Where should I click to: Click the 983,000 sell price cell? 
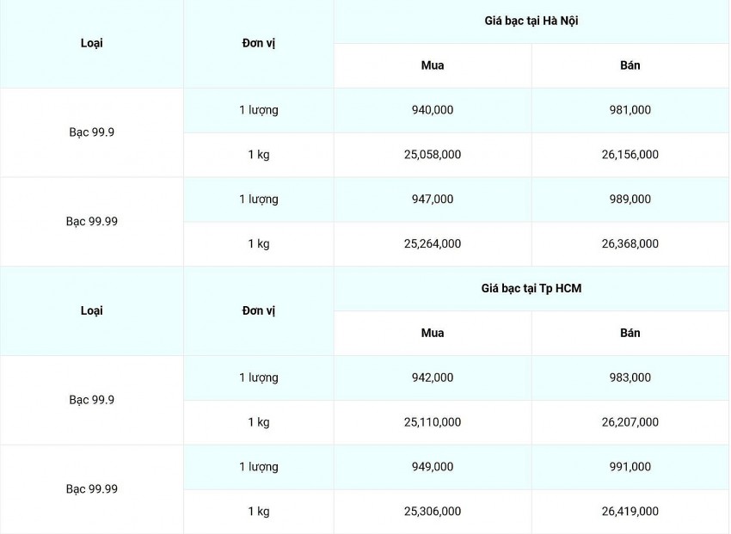(x=630, y=377)
